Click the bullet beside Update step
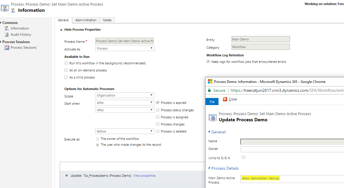 click(66, 176)
